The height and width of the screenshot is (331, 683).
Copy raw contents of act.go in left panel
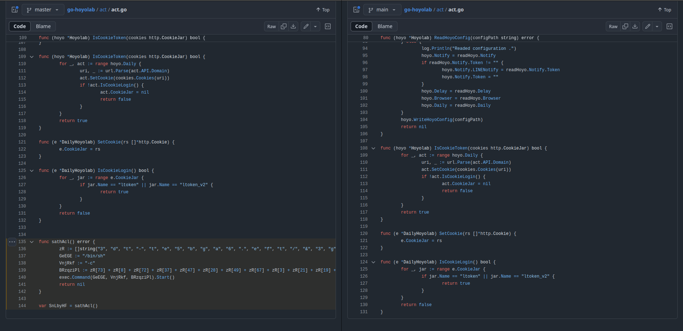click(284, 26)
